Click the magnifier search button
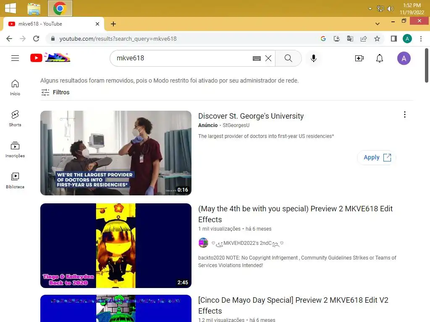 click(288, 58)
